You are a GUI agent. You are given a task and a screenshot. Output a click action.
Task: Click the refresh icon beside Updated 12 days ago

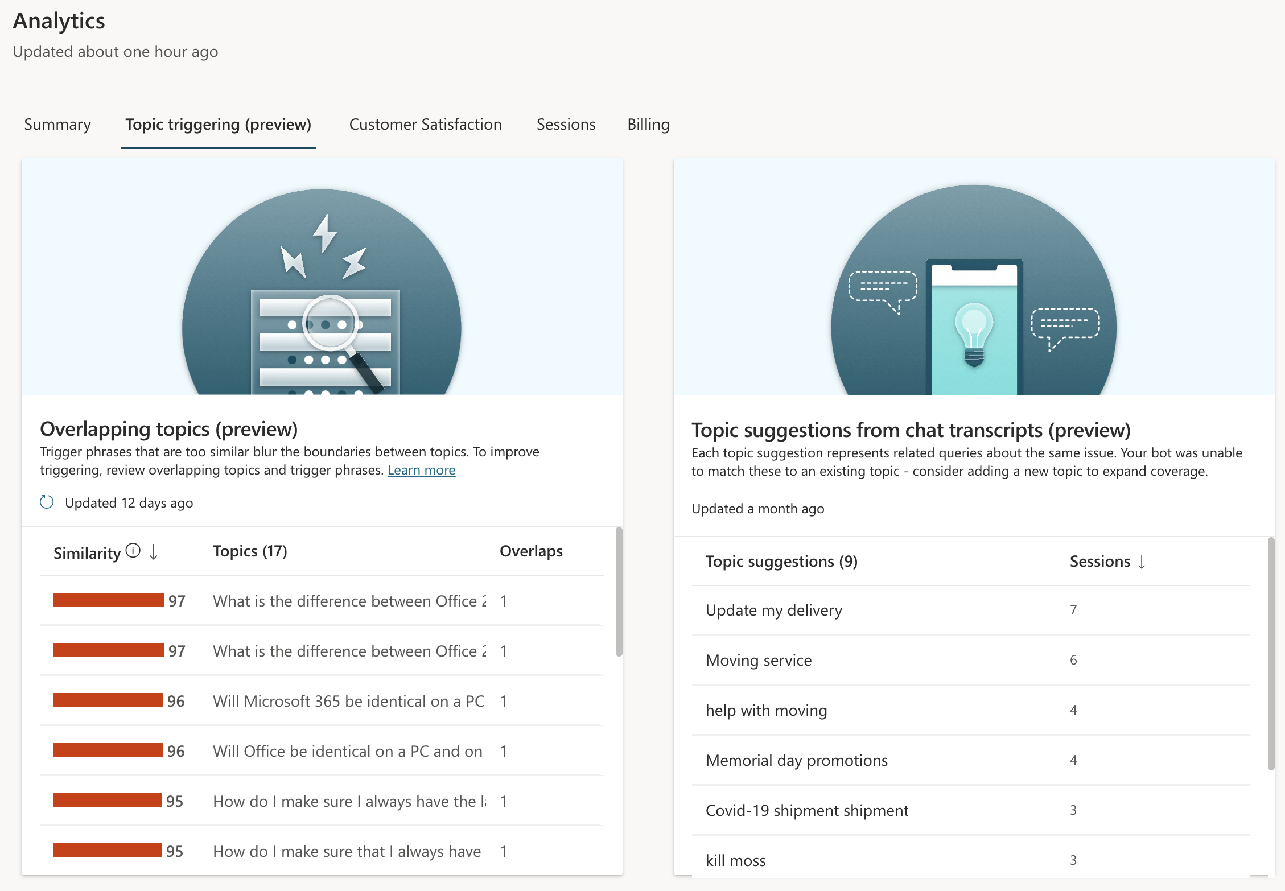pos(47,502)
